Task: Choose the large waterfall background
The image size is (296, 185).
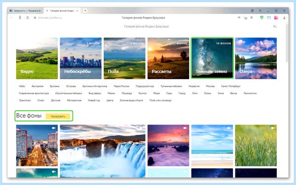Action: pyautogui.click(x=103, y=151)
